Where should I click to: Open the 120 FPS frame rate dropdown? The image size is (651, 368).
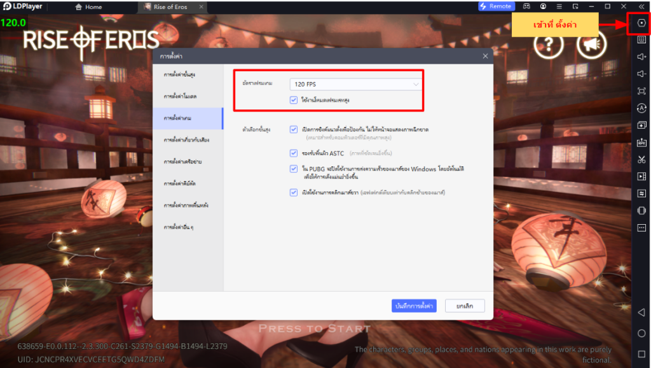pos(356,84)
